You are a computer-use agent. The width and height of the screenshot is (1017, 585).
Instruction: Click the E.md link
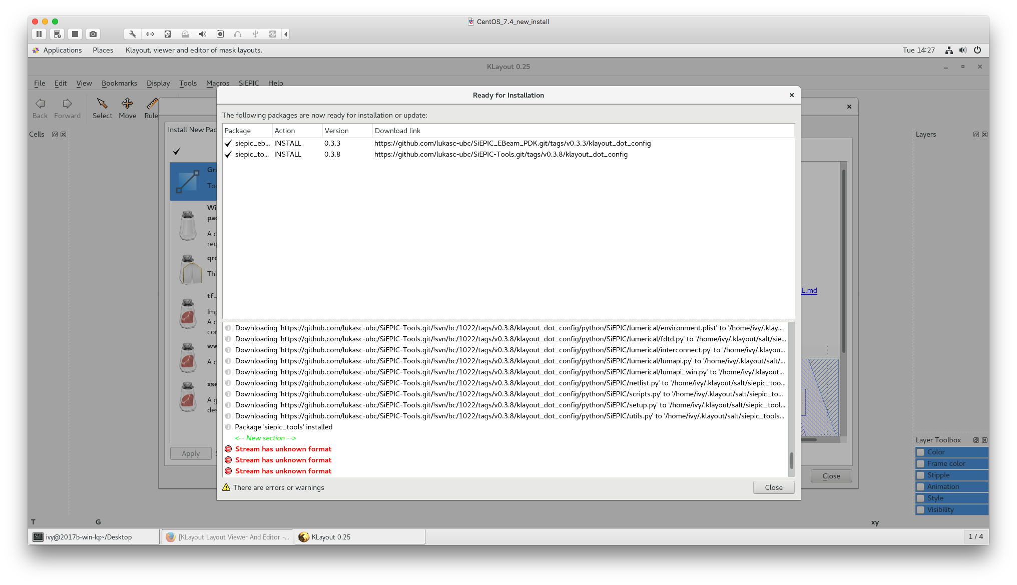pyautogui.click(x=809, y=290)
